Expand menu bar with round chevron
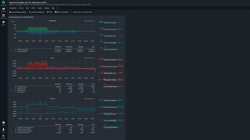This screenshot has height=140, width=250. 57,7
